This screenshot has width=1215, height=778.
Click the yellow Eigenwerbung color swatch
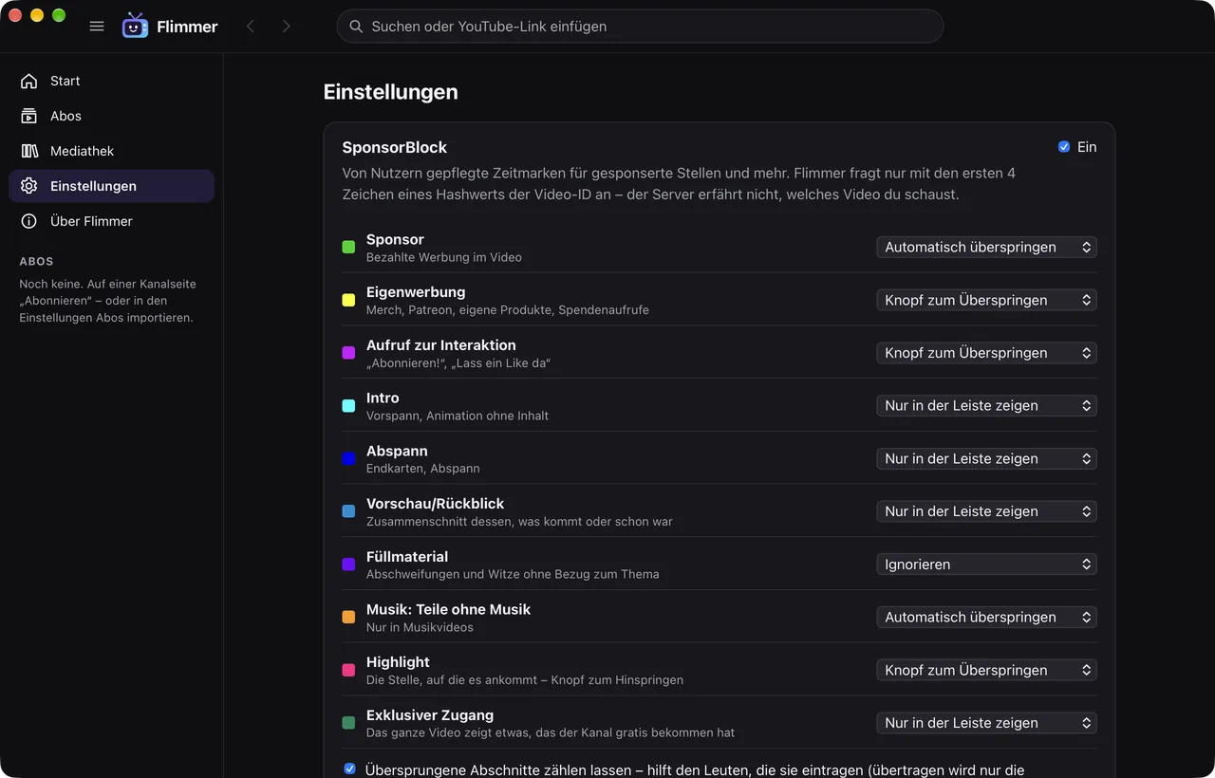pyautogui.click(x=348, y=300)
